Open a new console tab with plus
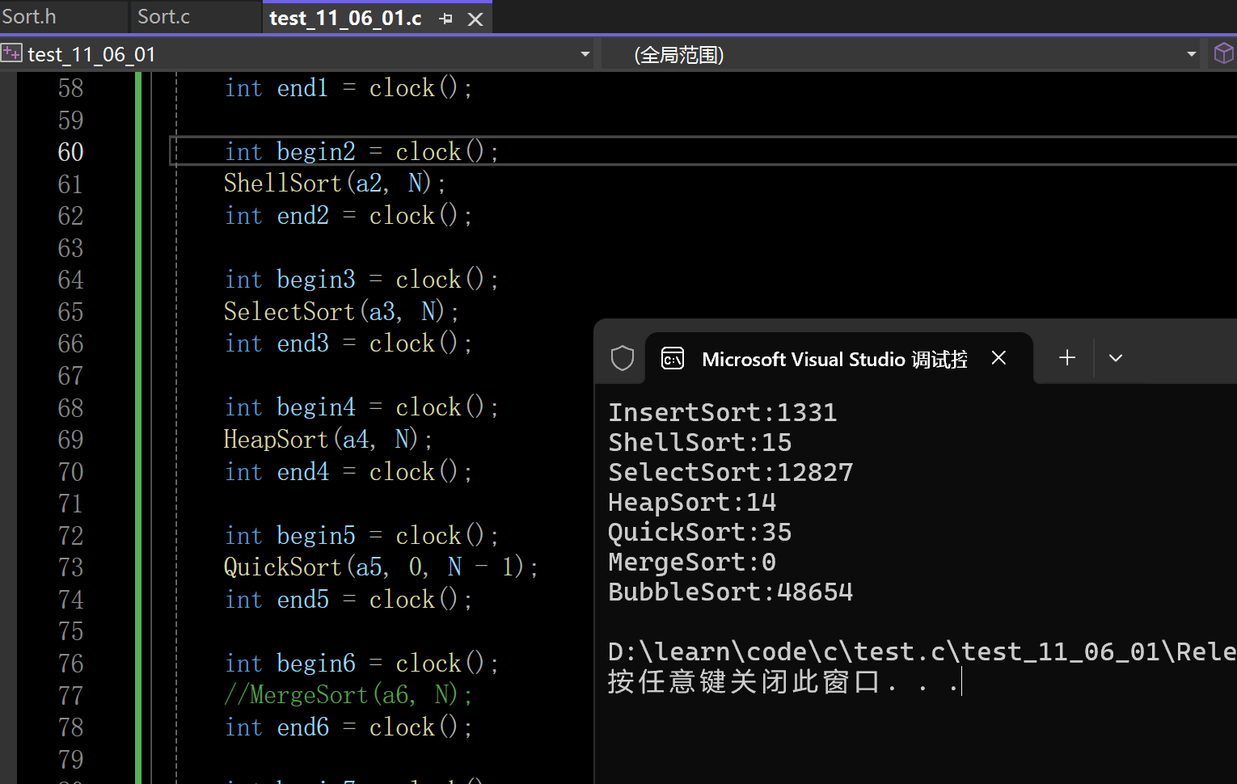Image resolution: width=1237 pixels, height=784 pixels. 1067,357
